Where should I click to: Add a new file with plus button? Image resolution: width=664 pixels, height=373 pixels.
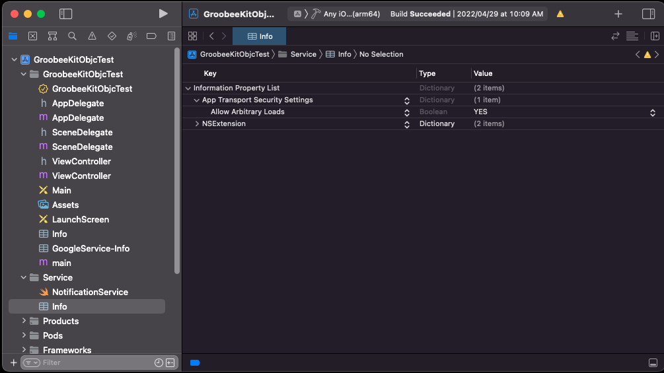pyautogui.click(x=13, y=363)
